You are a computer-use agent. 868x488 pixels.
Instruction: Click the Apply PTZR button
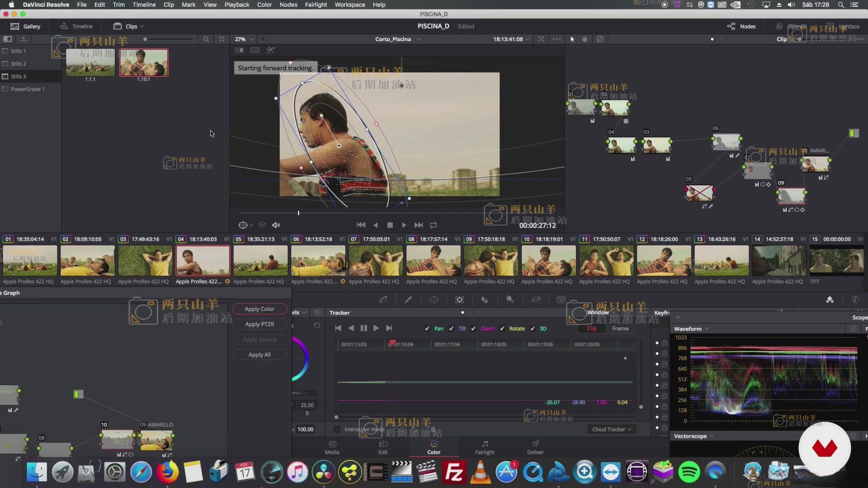tap(259, 324)
